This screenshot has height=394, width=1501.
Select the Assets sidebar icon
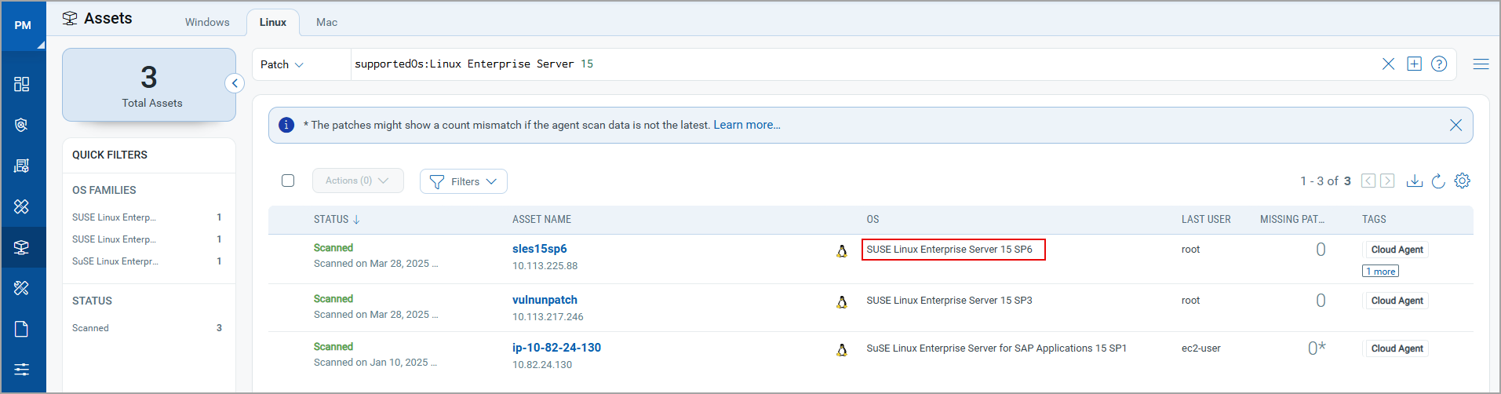[x=22, y=247]
